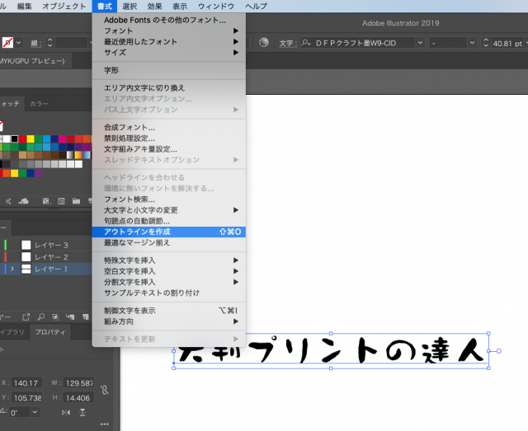Screen dimensions: 528x431
Task: Pick the white-to-black gradient swatch
Action: point(70,155)
